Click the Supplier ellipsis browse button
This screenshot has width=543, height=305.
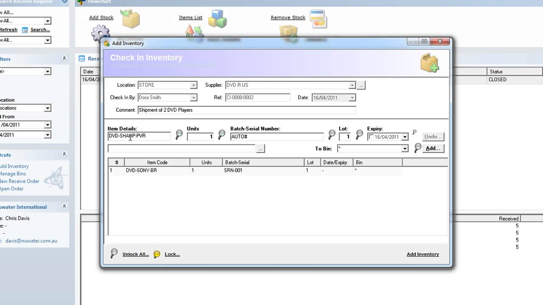pyautogui.click(x=361, y=85)
